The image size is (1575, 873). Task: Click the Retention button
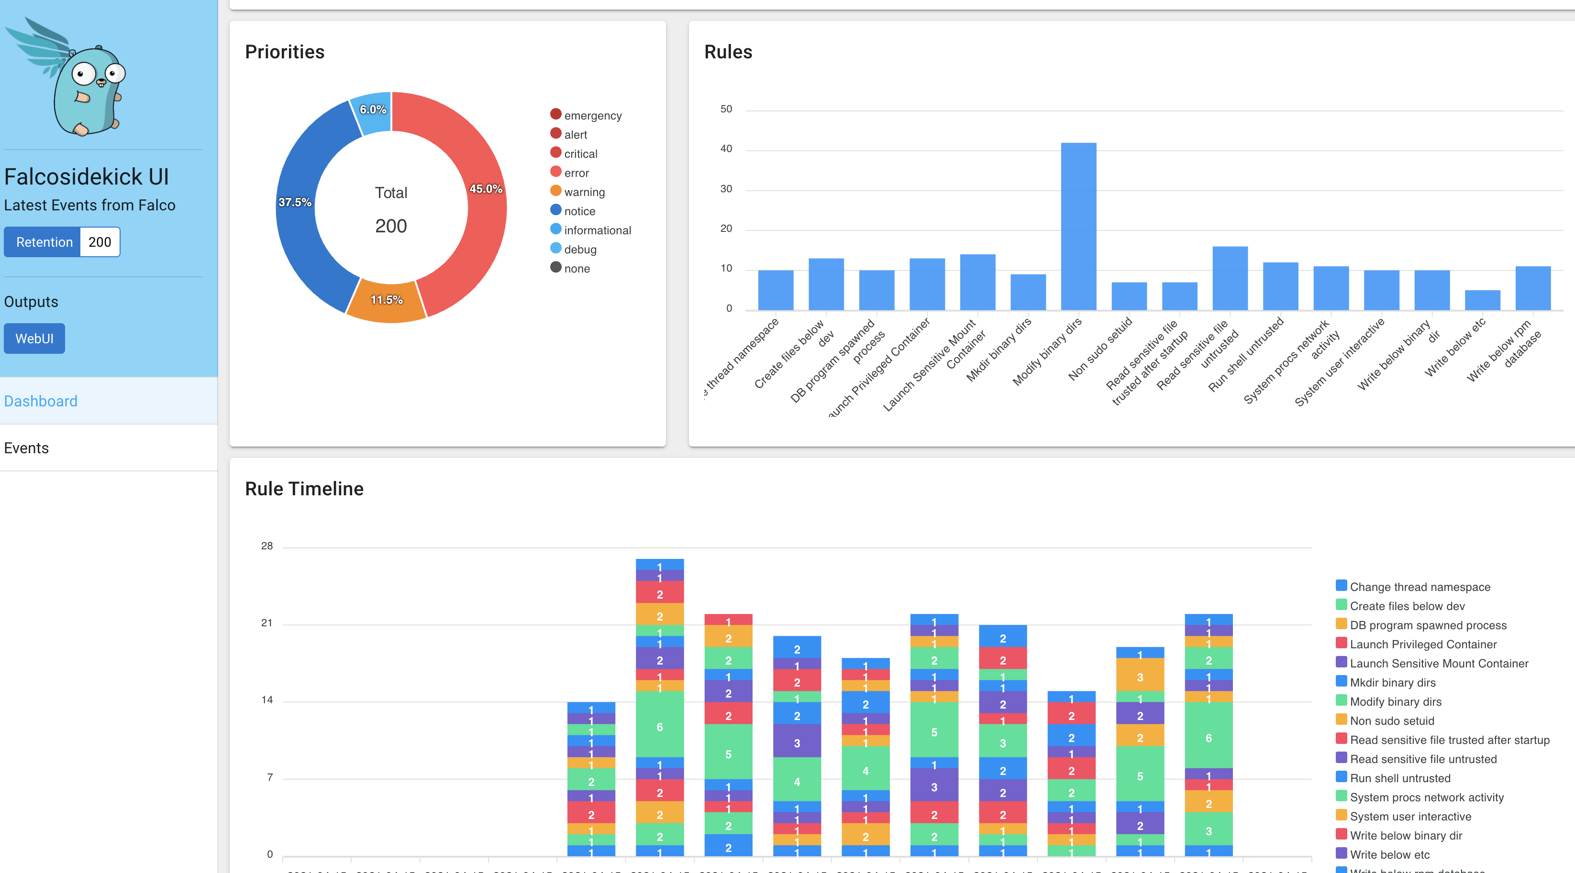pyautogui.click(x=44, y=242)
